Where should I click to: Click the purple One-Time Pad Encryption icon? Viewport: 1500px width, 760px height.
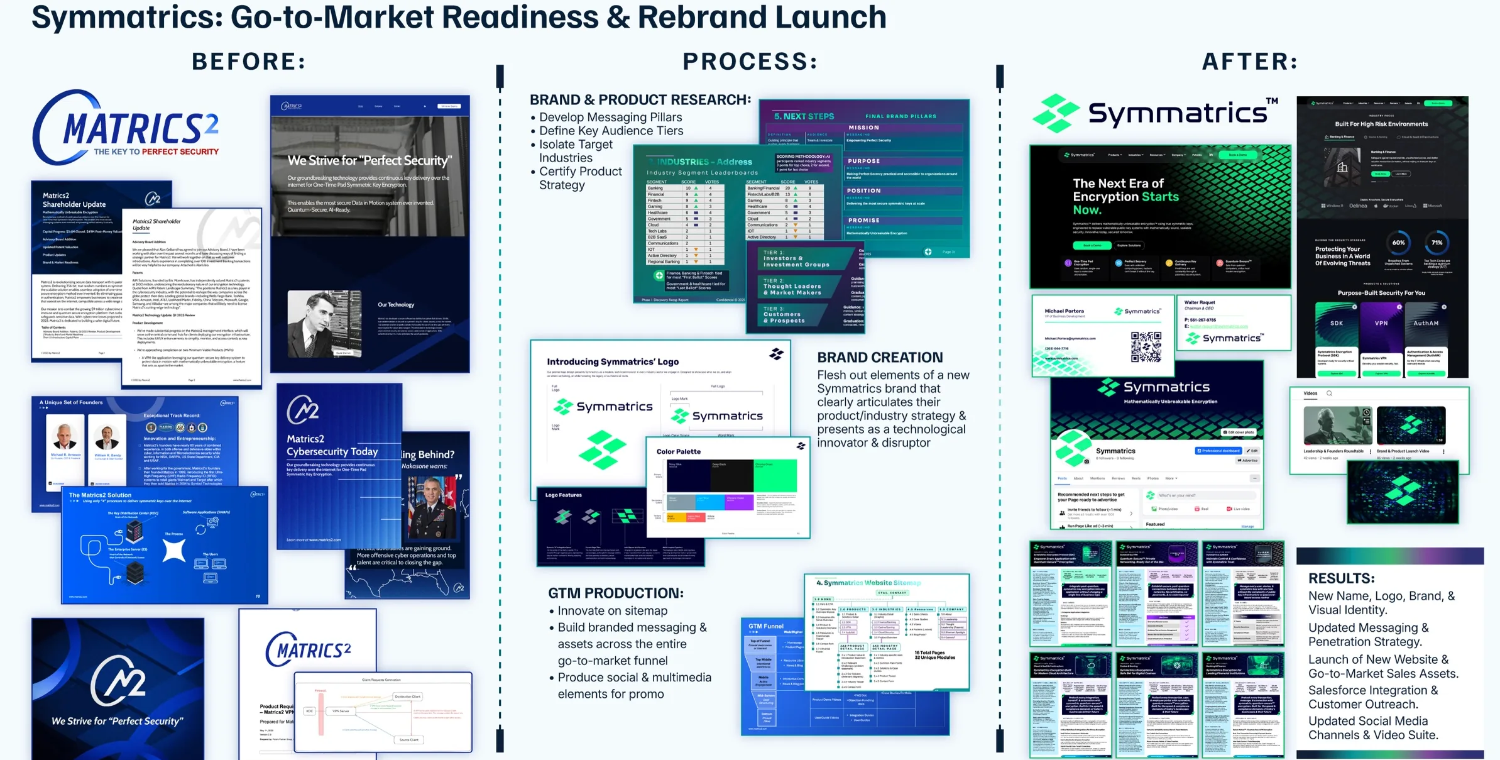tap(1068, 263)
